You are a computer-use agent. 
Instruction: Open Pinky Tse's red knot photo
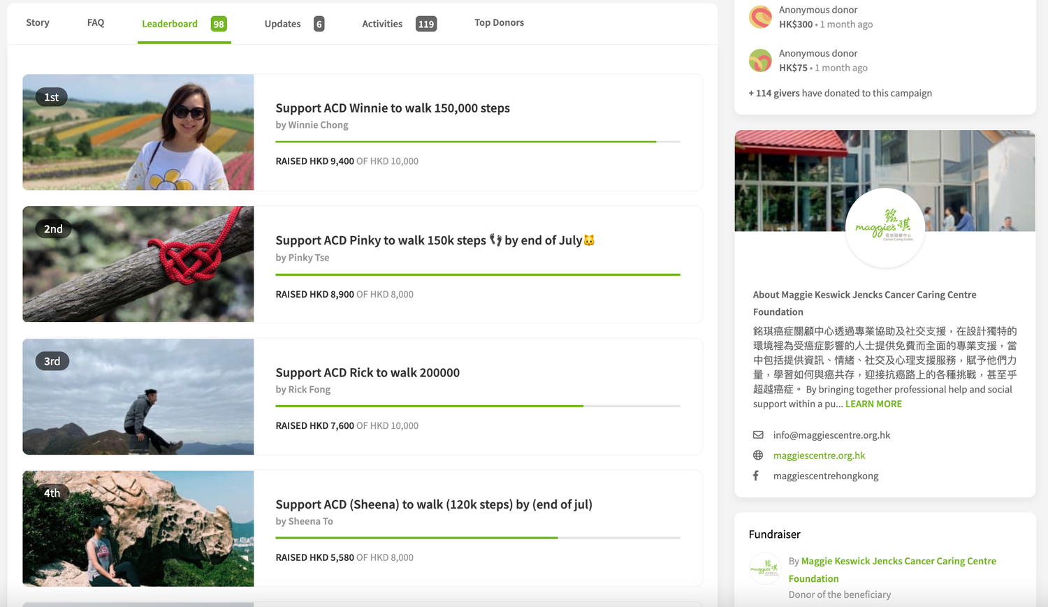tap(138, 264)
